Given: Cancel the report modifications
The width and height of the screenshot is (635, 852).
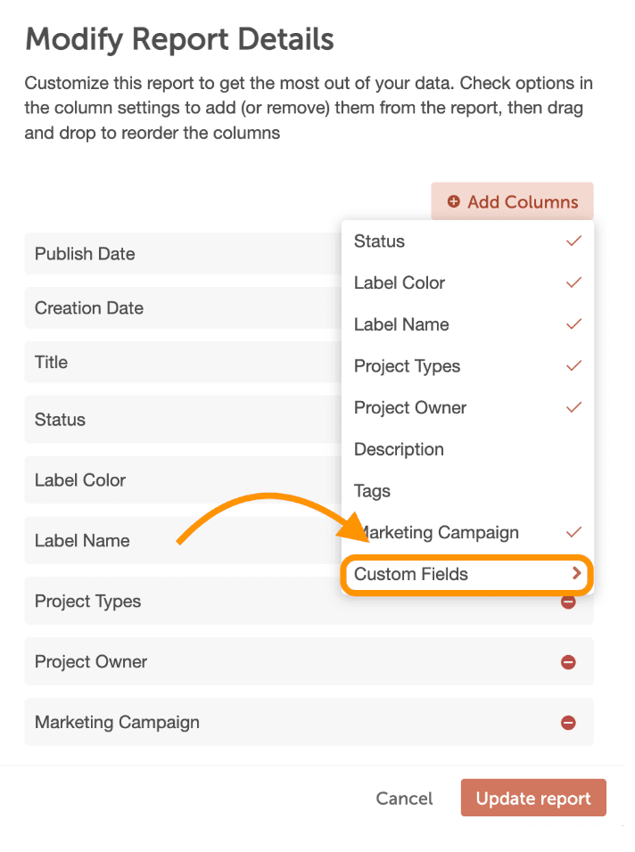Looking at the screenshot, I should (404, 799).
